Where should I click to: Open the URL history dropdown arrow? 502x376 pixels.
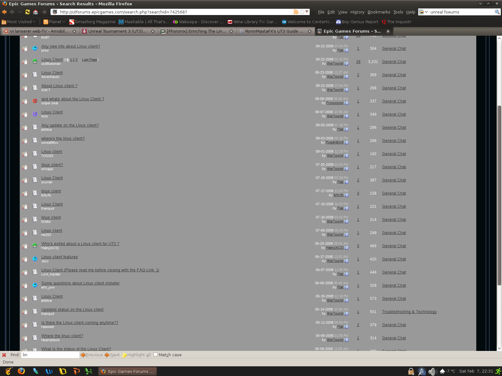(307, 12)
